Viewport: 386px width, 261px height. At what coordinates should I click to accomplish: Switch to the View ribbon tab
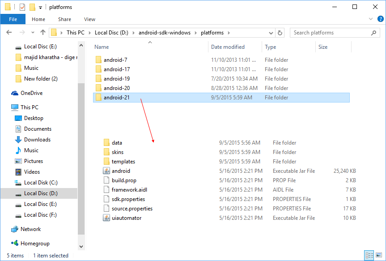pyautogui.click(x=89, y=19)
